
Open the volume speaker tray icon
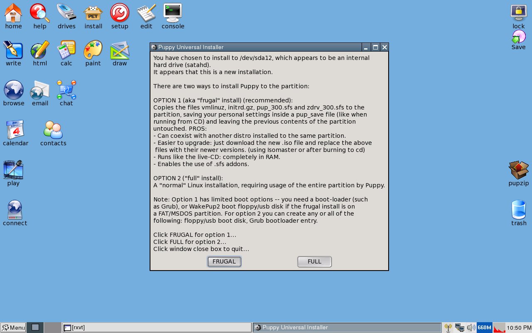coord(471,328)
